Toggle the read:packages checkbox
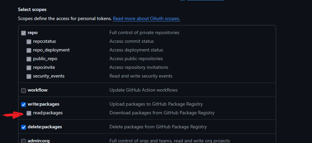This screenshot has width=312, height=143. pos(29,113)
